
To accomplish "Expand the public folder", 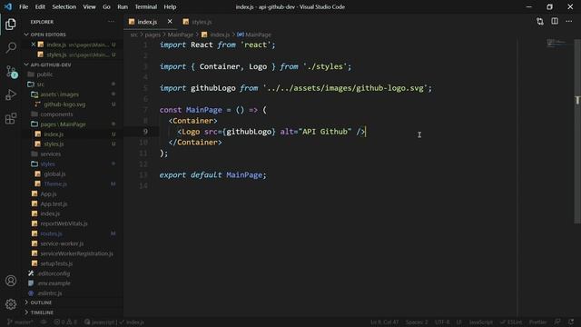I will (44, 74).
